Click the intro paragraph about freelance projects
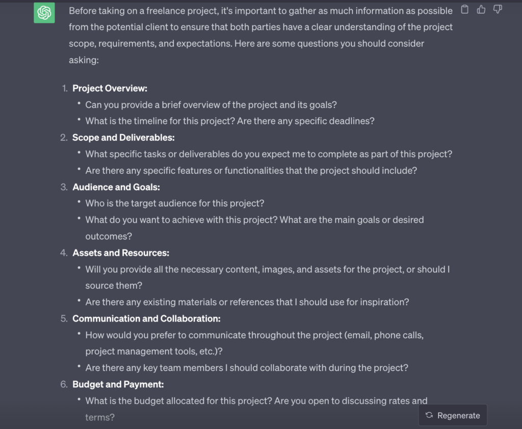 click(260, 35)
